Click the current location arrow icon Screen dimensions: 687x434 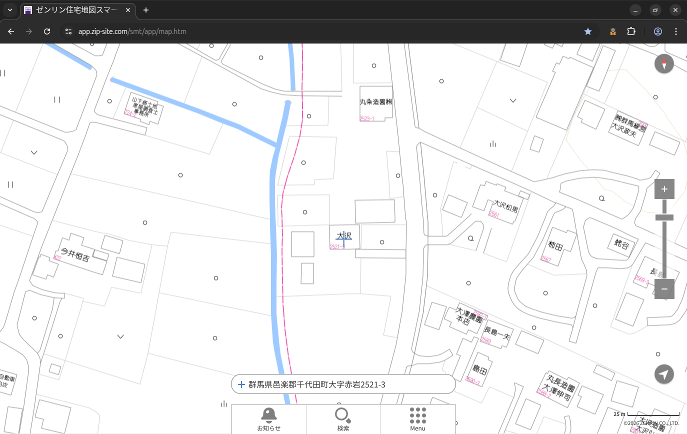(664, 374)
